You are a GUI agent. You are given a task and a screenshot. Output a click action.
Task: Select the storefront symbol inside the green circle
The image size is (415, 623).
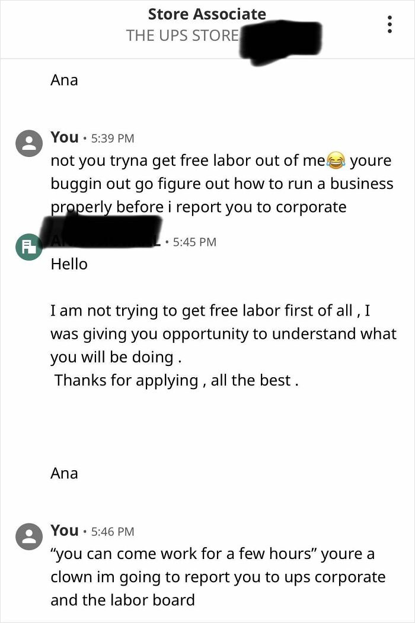(28, 246)
